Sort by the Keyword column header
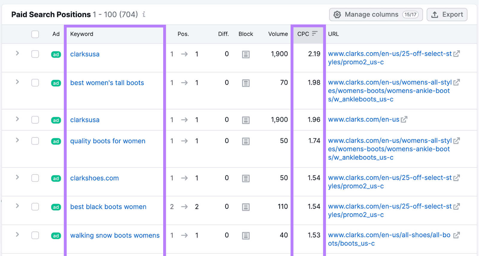 pyautogui.click(x=82, y=34)
